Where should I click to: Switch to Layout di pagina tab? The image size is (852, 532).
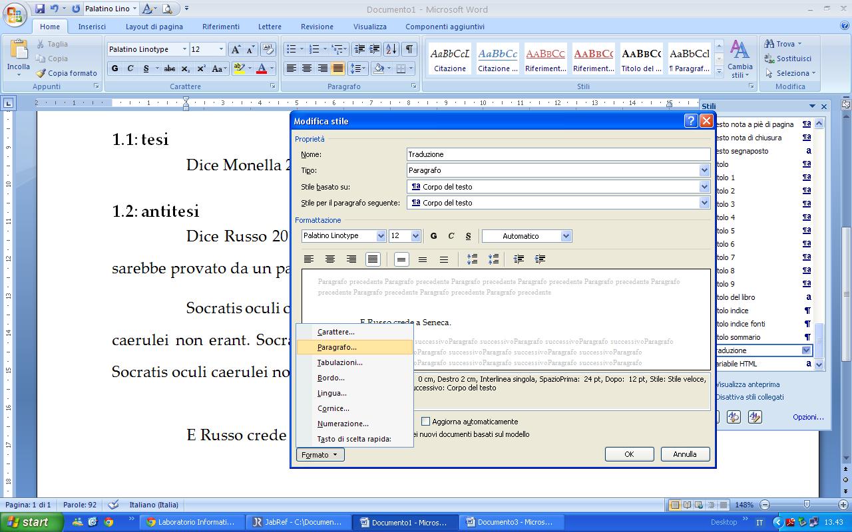click(x=154, y=27)
